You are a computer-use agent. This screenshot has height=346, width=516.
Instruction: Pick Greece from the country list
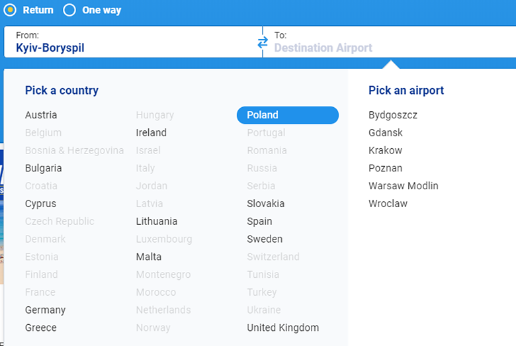tap(41, 328)
